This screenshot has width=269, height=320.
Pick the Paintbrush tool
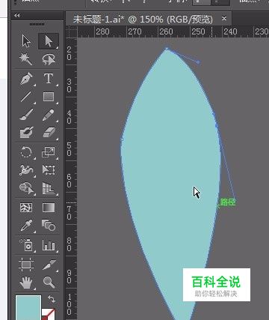coord(26,115)
